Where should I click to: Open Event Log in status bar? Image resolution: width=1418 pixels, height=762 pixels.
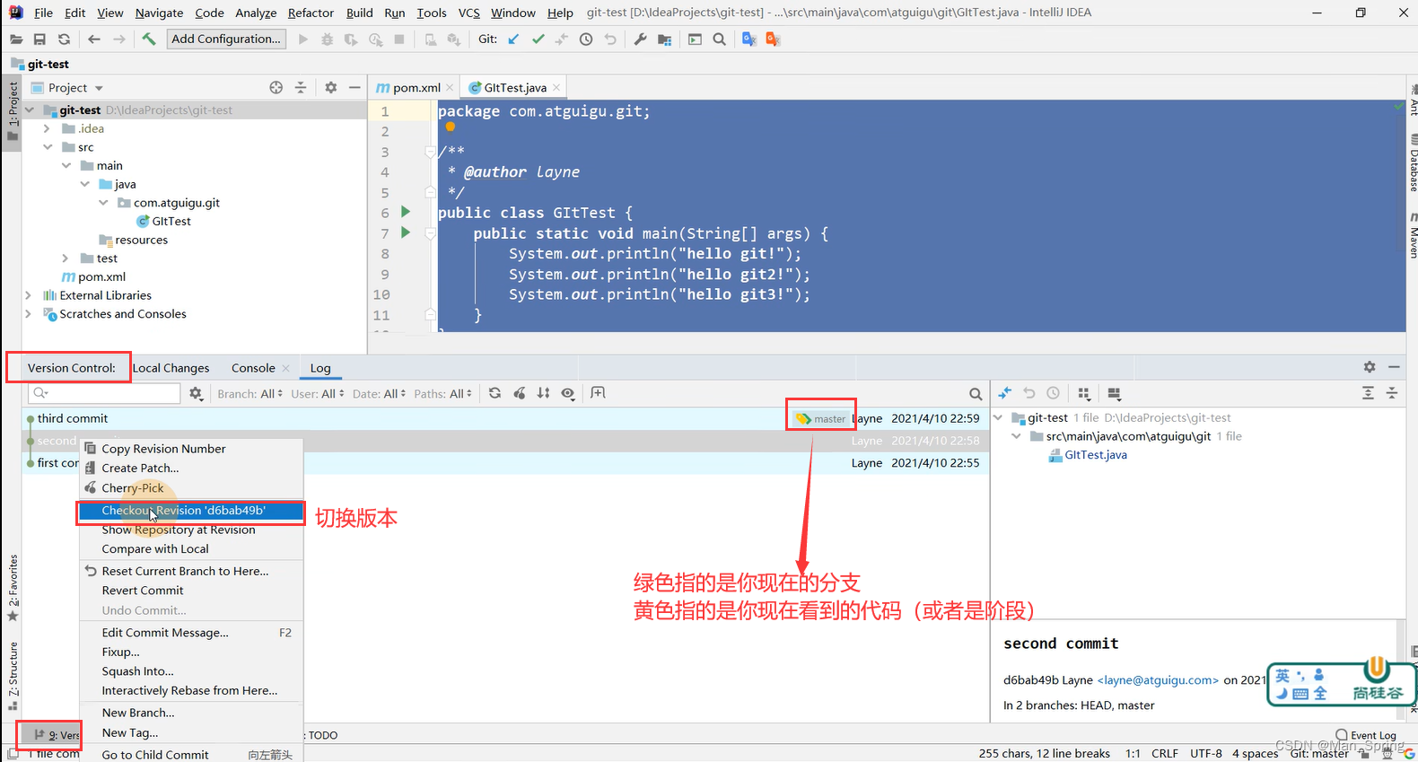point(1366,735)
